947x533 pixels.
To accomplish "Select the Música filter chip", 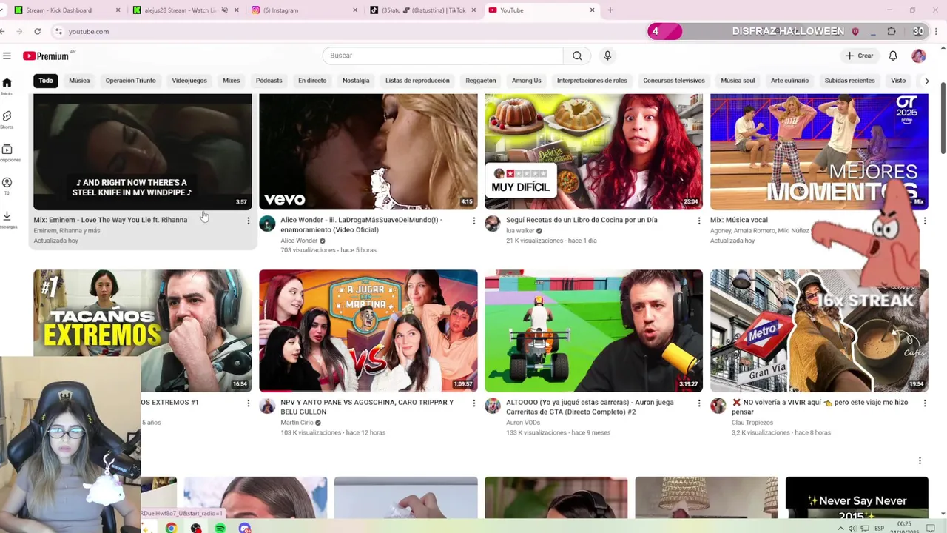I will click(x=79, y=81).
